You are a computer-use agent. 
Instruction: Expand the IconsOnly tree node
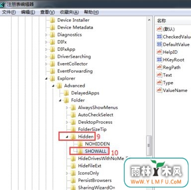pyautogui.click(x=67, y=173)
